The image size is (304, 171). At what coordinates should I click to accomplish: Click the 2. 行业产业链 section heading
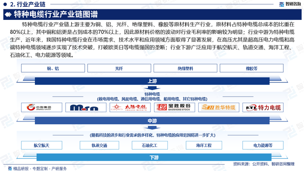point(28,4)
